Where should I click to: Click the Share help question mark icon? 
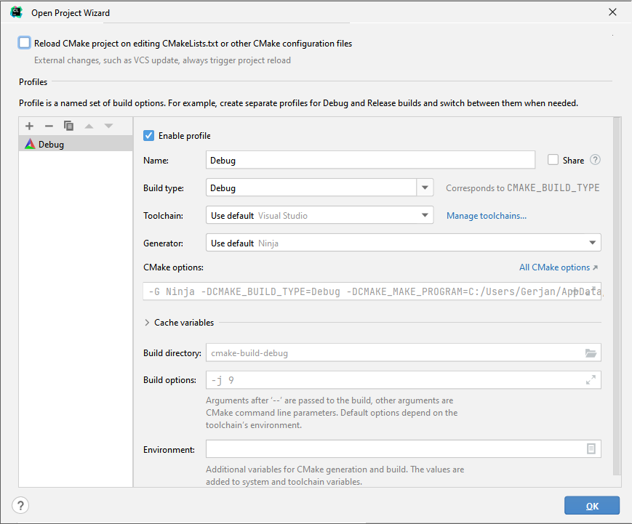[x=595, y=160]
